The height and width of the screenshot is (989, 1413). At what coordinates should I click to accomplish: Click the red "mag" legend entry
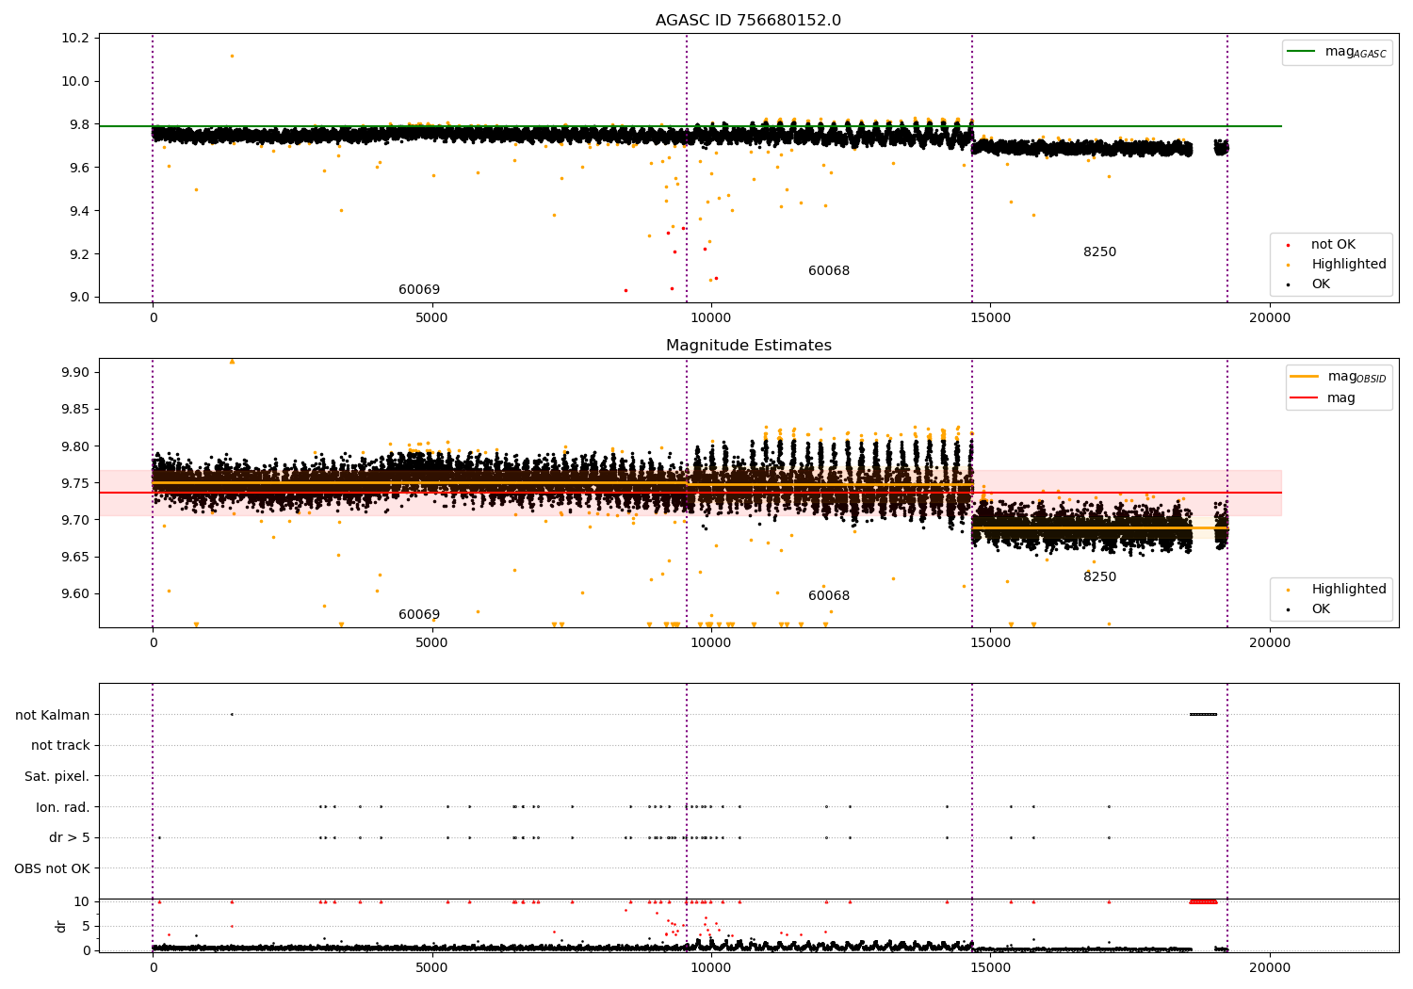1323,398
